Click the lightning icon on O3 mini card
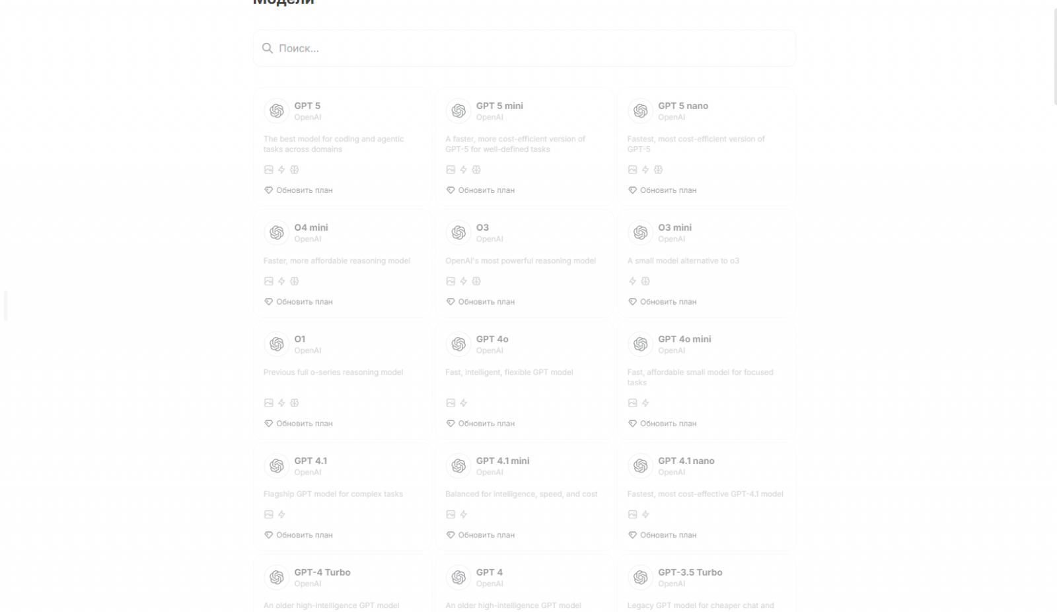 pos(632,282)
